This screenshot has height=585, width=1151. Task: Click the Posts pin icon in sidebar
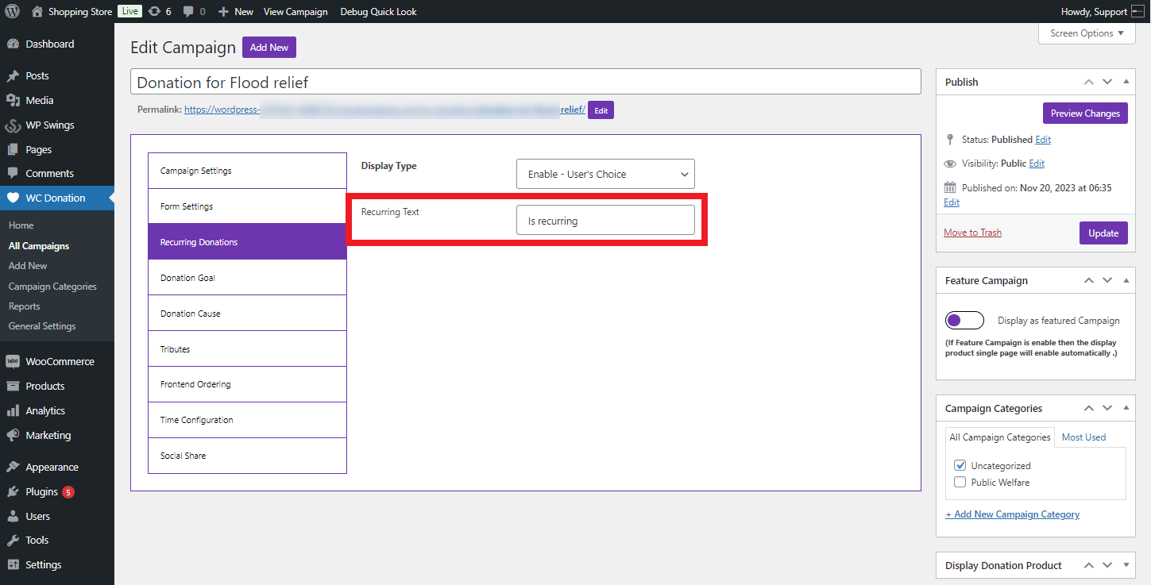(x=13, y=76)
